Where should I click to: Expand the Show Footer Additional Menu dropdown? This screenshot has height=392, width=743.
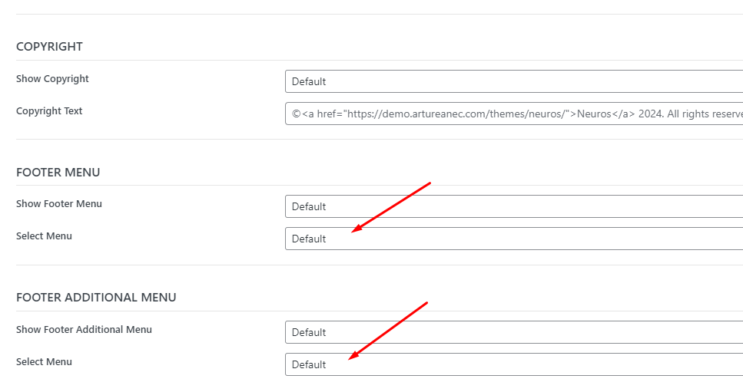pyautogui.click(x=514, y=332)
